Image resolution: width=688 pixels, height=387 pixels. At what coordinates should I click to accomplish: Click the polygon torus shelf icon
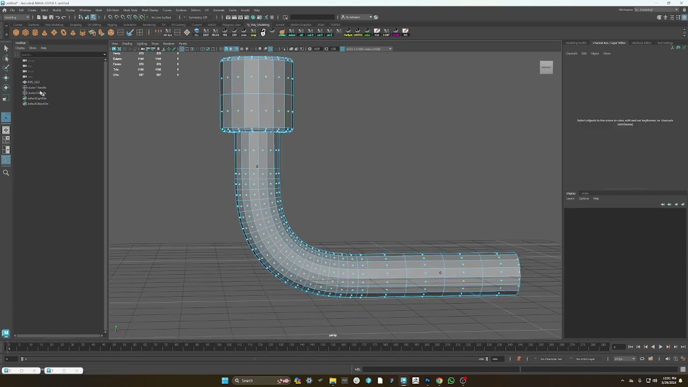pyautogui.click(x=63, y=33)
